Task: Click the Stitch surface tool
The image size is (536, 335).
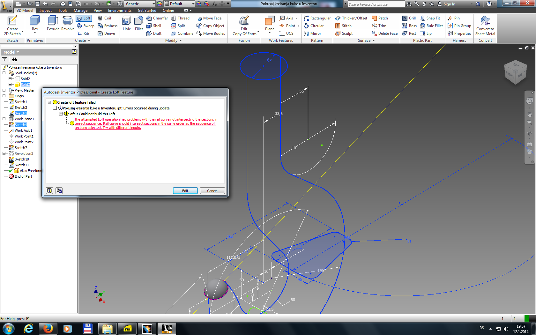Action: tap(343, 26)
